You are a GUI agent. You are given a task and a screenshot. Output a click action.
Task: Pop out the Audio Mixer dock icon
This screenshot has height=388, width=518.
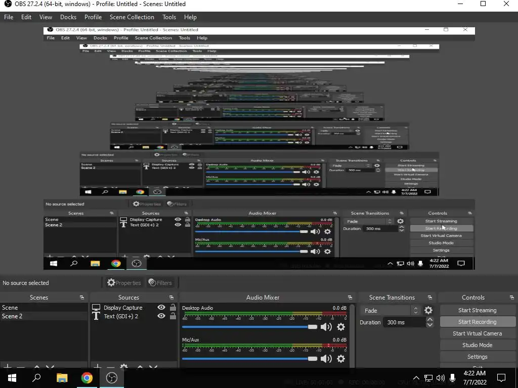[x=350, y=298]
